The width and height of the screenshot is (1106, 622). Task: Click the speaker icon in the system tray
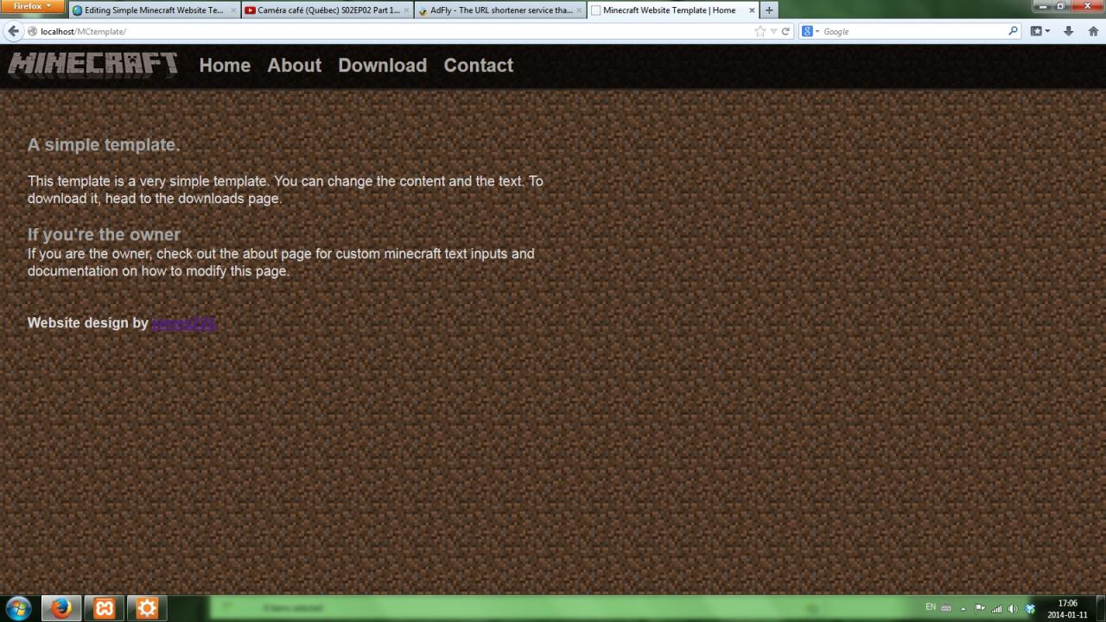click(1012, 608)
